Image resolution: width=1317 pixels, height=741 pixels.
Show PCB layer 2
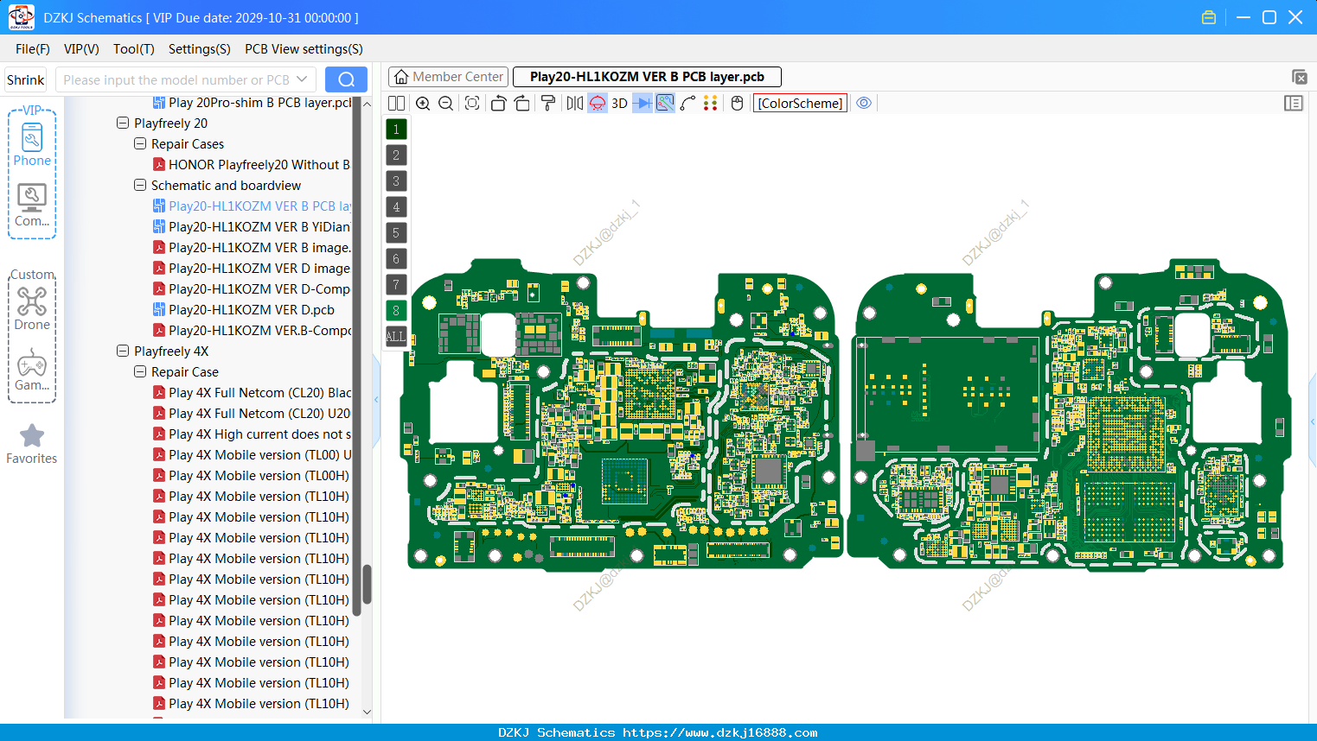pyautogui.click(x=396, y=155)
